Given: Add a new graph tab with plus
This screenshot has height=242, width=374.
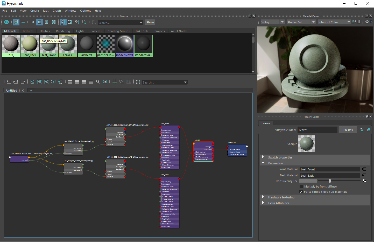Looking at the screenshot, I should pyautogui.click(x=31, y=90).
